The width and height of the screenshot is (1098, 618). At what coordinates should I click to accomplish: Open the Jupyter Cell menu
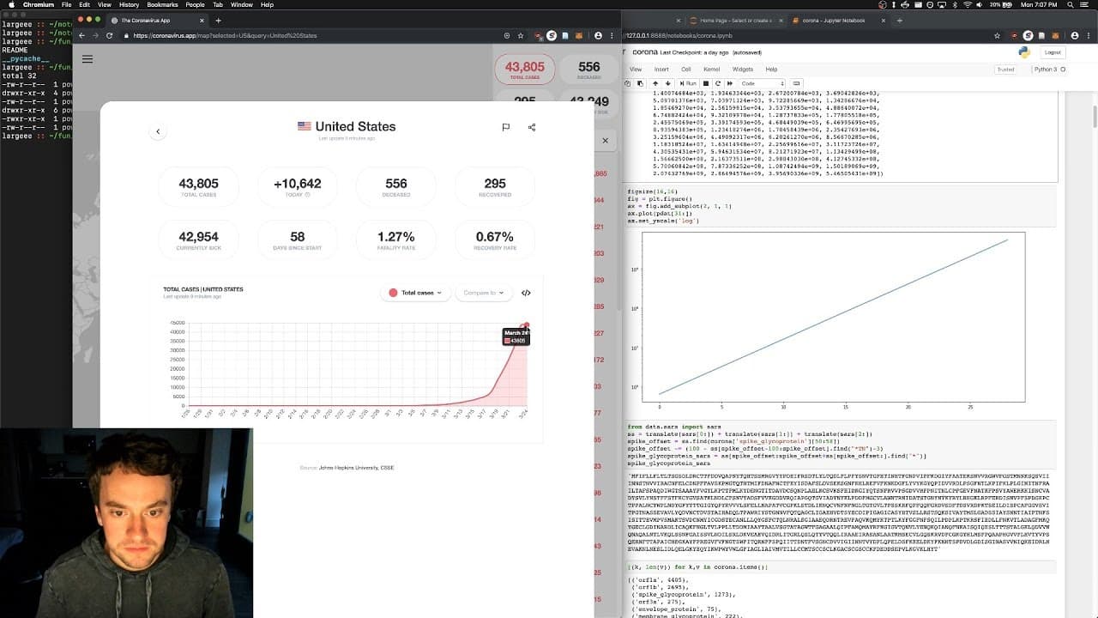686,70
